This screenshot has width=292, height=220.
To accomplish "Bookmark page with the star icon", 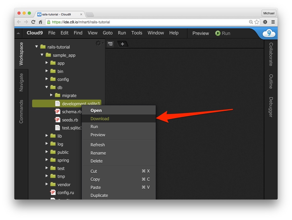I will (x=257, y=22).
